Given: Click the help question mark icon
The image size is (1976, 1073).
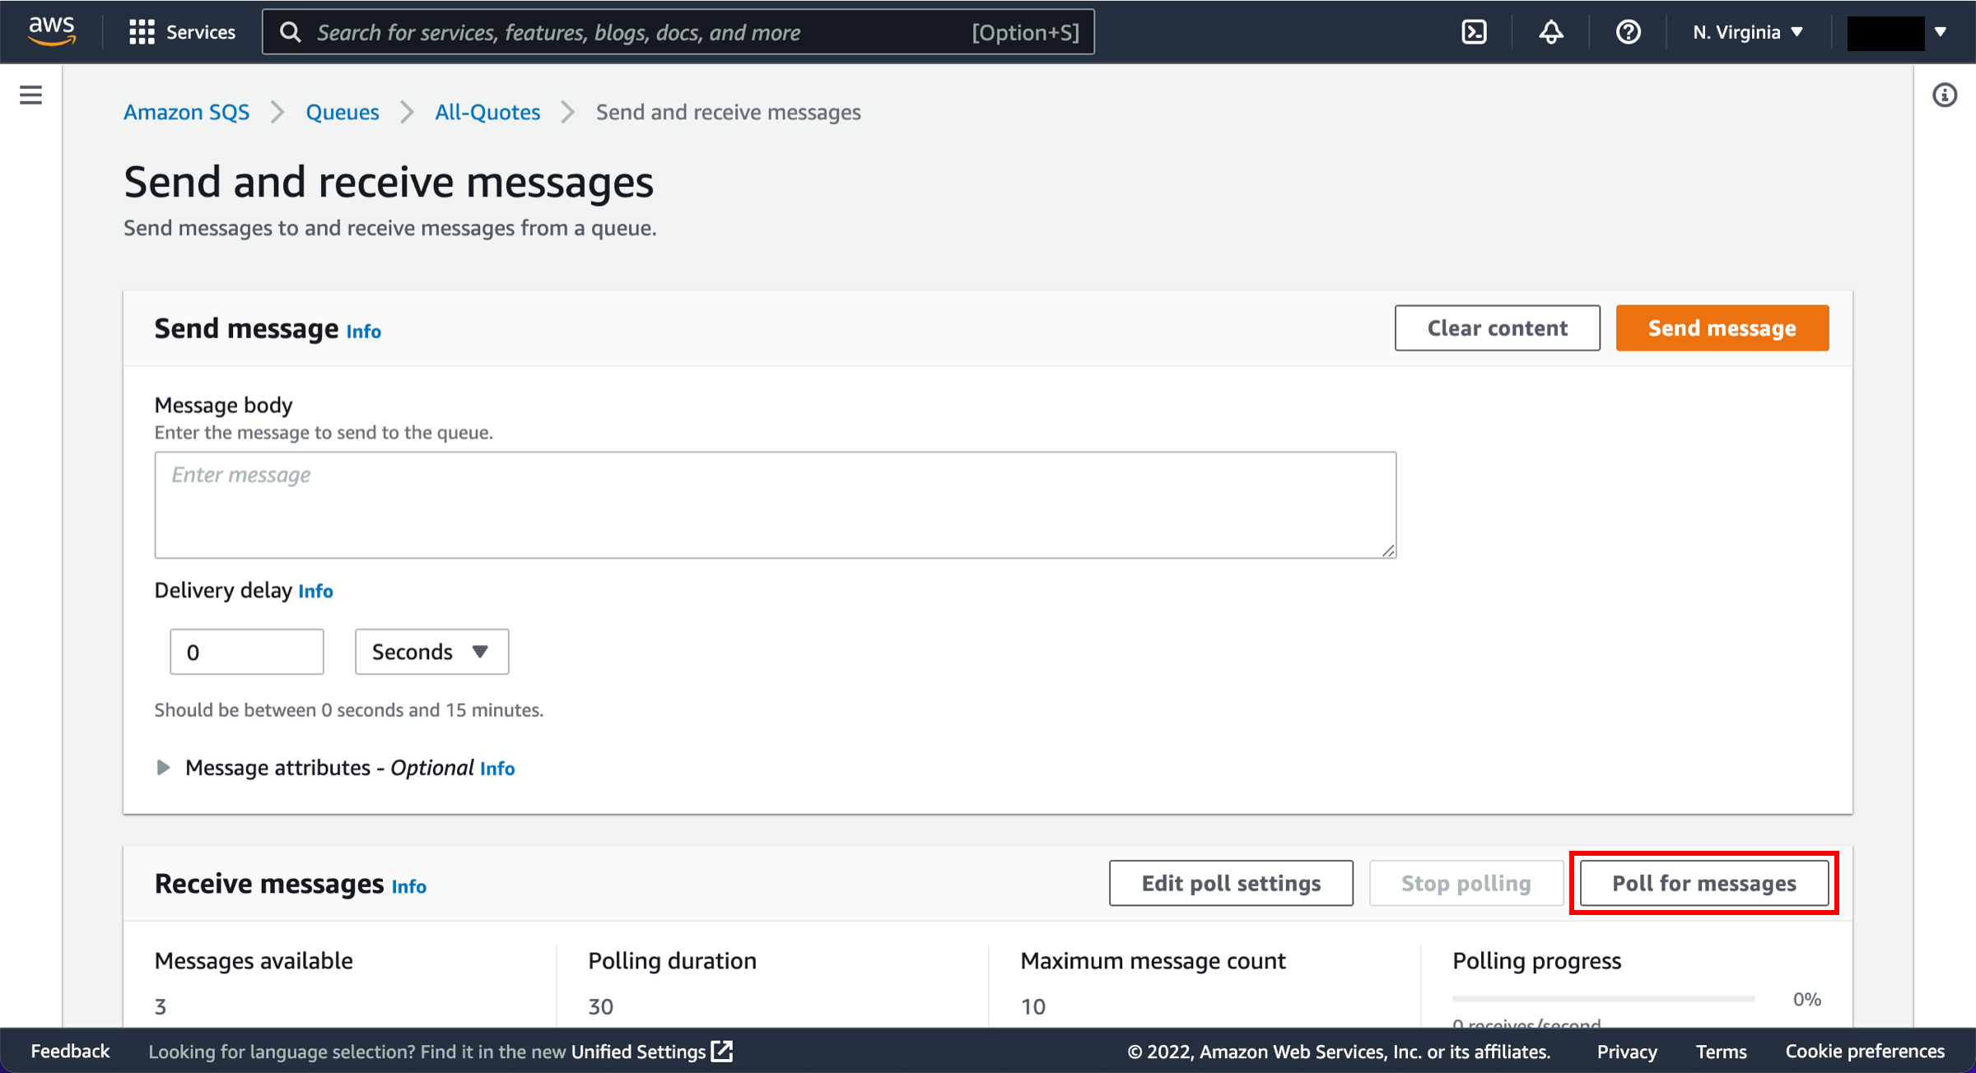Looking at the screenshot, I should (x=1627, y=30).
